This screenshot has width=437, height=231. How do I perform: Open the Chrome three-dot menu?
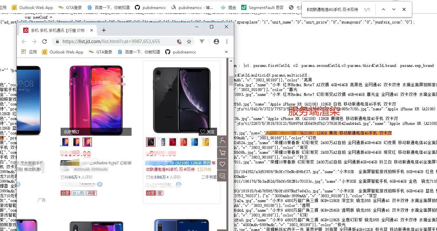[x=227, y=42]
